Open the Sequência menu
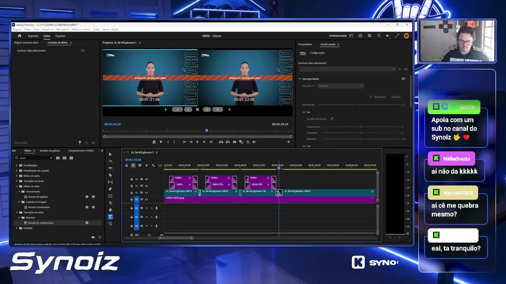506x284 pixels. pyautogui.click(x=47, y=30)
